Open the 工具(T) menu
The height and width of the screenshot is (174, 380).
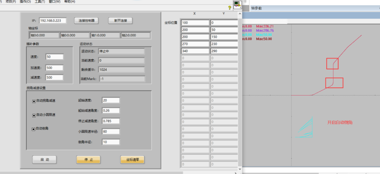click(40, 1)
